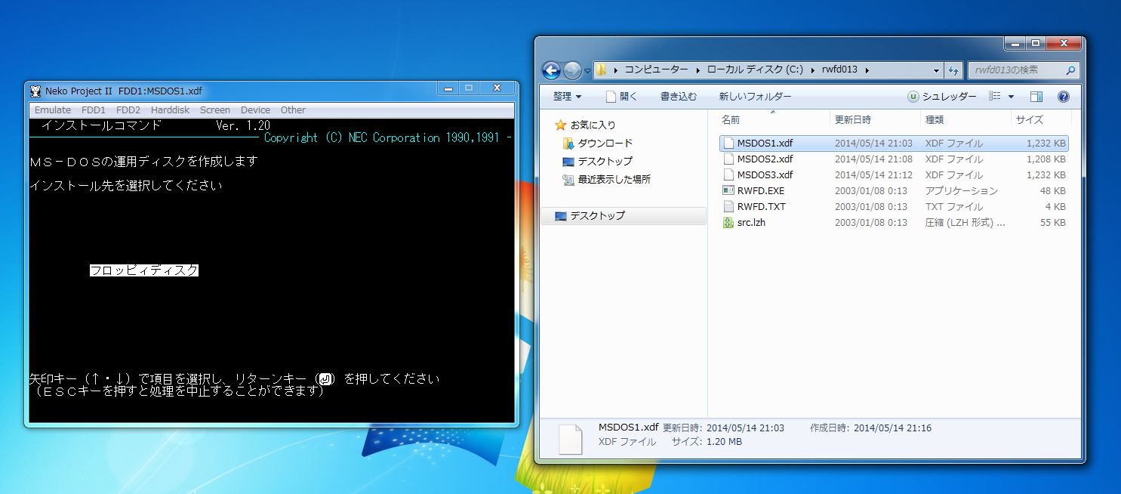Click the folder icon in the address bar
The image size is (1121, 494).
pos(602,69)
